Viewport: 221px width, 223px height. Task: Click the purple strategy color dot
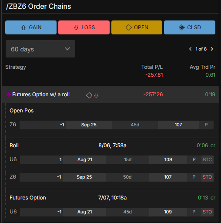click(x=9, y=95)
